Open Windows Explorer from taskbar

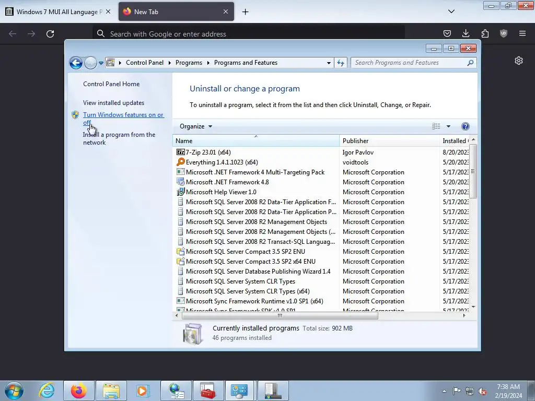pos(111,391)
